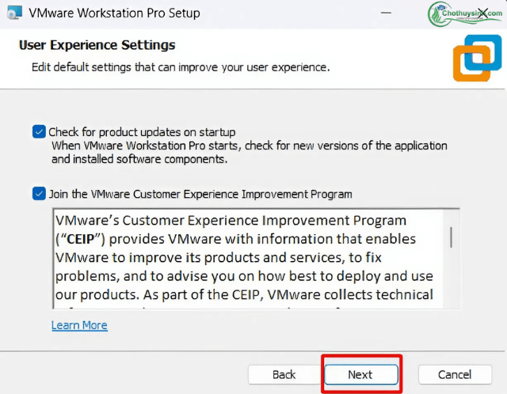The height and width of the screenshot is (394, 507).
Task: Click 'When VMware Workstation Pro starts' description
Action: point(250,153)
